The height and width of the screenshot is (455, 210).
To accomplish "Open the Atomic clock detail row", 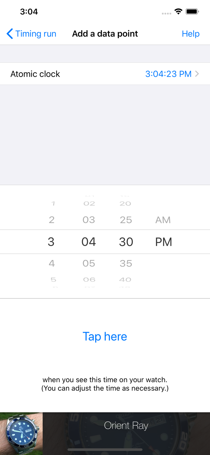I will (x=105, y=74).
